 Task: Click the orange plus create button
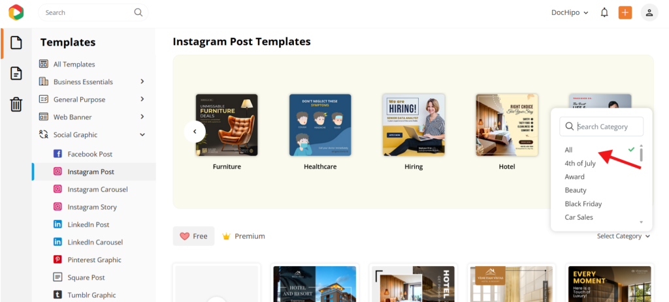[x=625, y=12]
